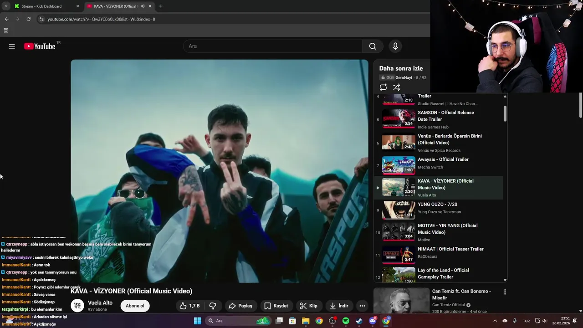
Task: View site information icon in address bar
Action: point(41,19)
